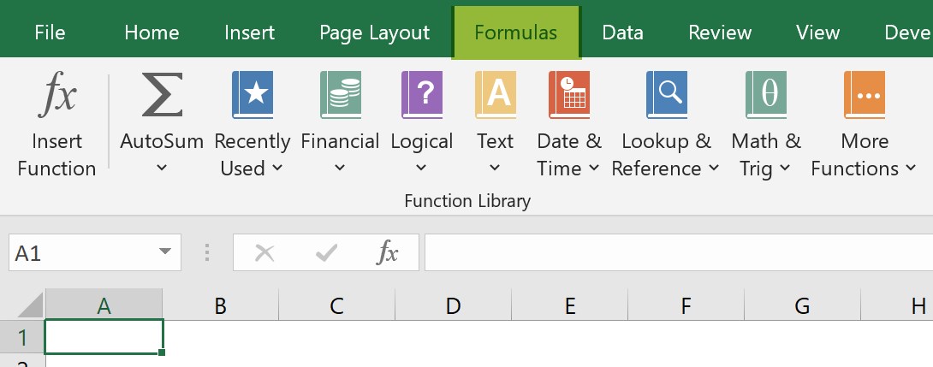Open the Financial coins book icon
933x367 pixels.
[x=341, y=95]
